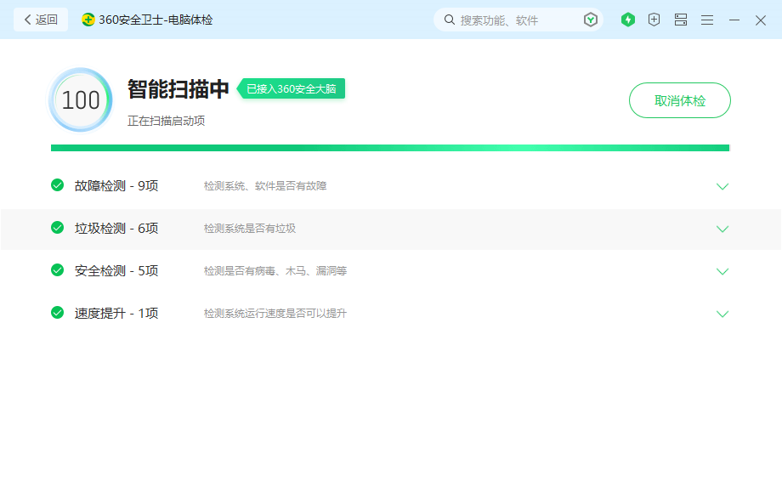This screenshot has height=493, width=782.
Task: Expand the 速度提升 row chevron
Action: pos(722,314)
